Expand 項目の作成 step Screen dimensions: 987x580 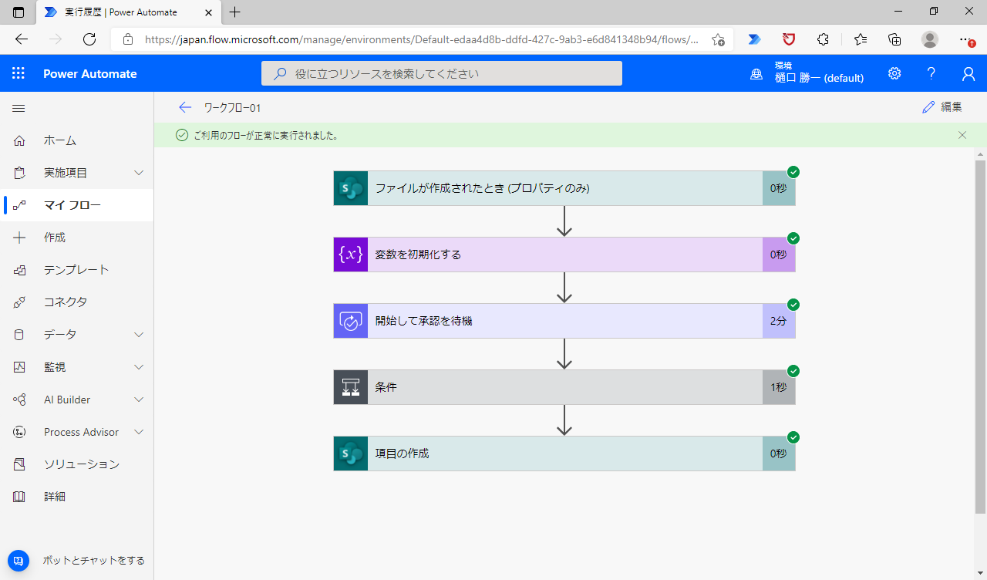coord(564,454)
